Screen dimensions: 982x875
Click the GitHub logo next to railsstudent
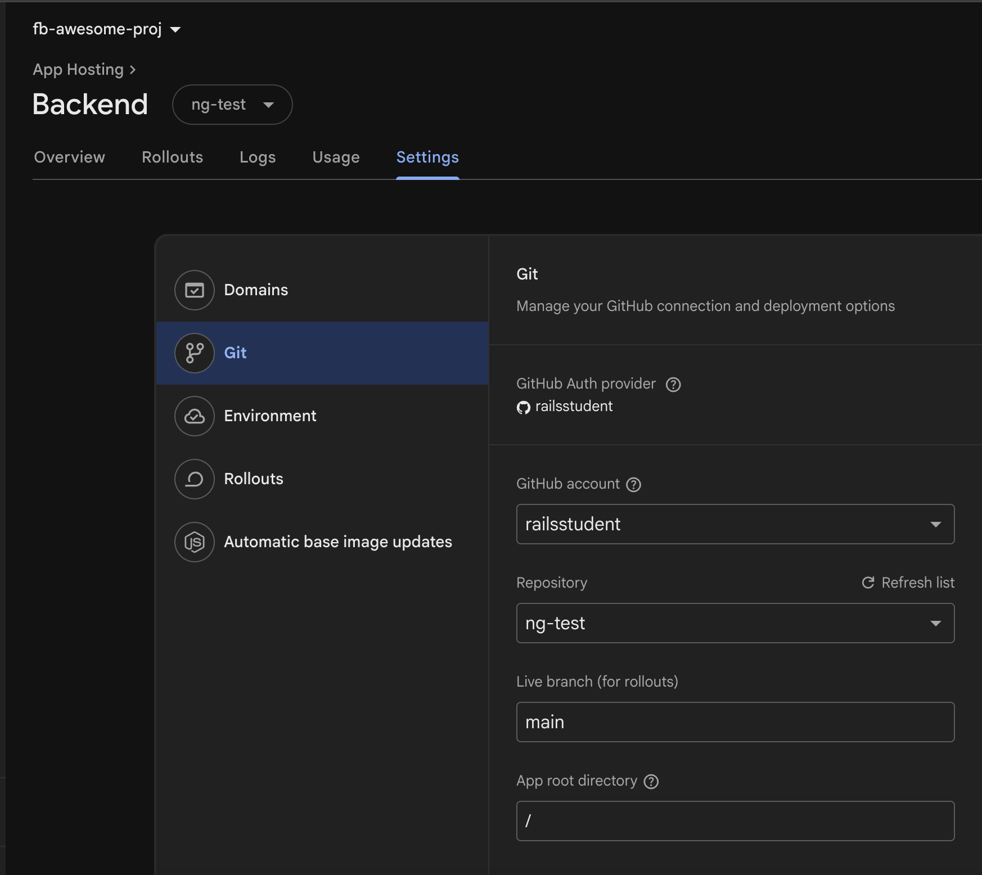pos(524,408)
